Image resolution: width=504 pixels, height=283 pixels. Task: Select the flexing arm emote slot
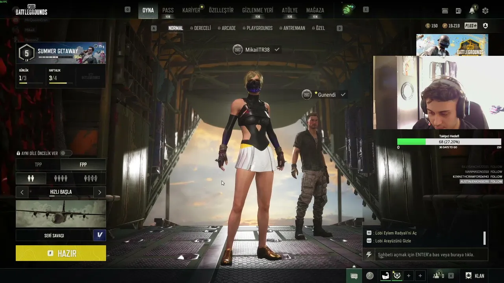(x=385, y=276)
